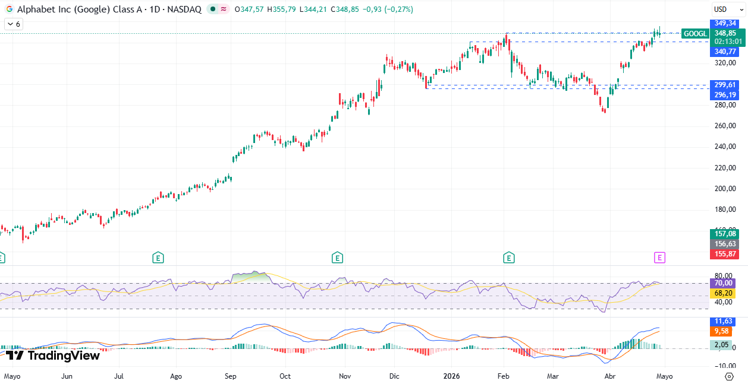This screenshot has width=748, height=384.
Task: Click the green market status dot
Action: pos(213,9)
